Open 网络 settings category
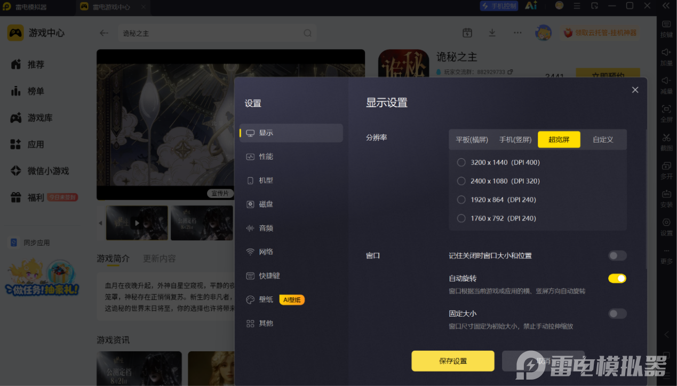 point(291,251)
